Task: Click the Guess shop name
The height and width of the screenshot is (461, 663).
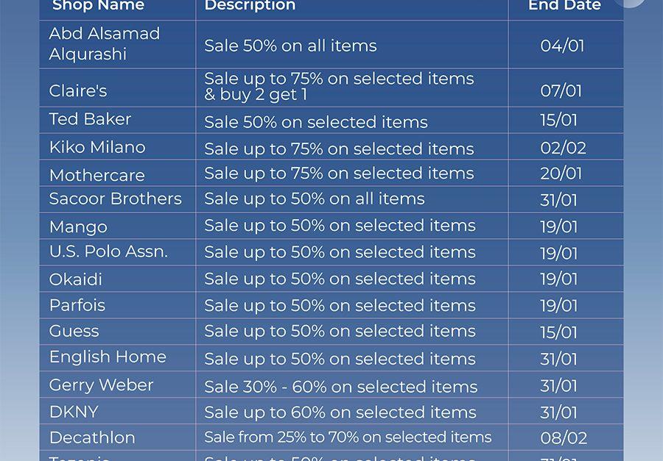Action: click(x=74, y=331)
